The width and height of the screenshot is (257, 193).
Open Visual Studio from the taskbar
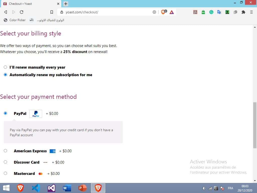pyautogui.click(x=51, y=188)
